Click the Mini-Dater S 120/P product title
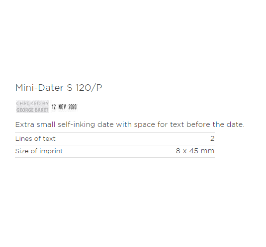 [x=59, y=88]
